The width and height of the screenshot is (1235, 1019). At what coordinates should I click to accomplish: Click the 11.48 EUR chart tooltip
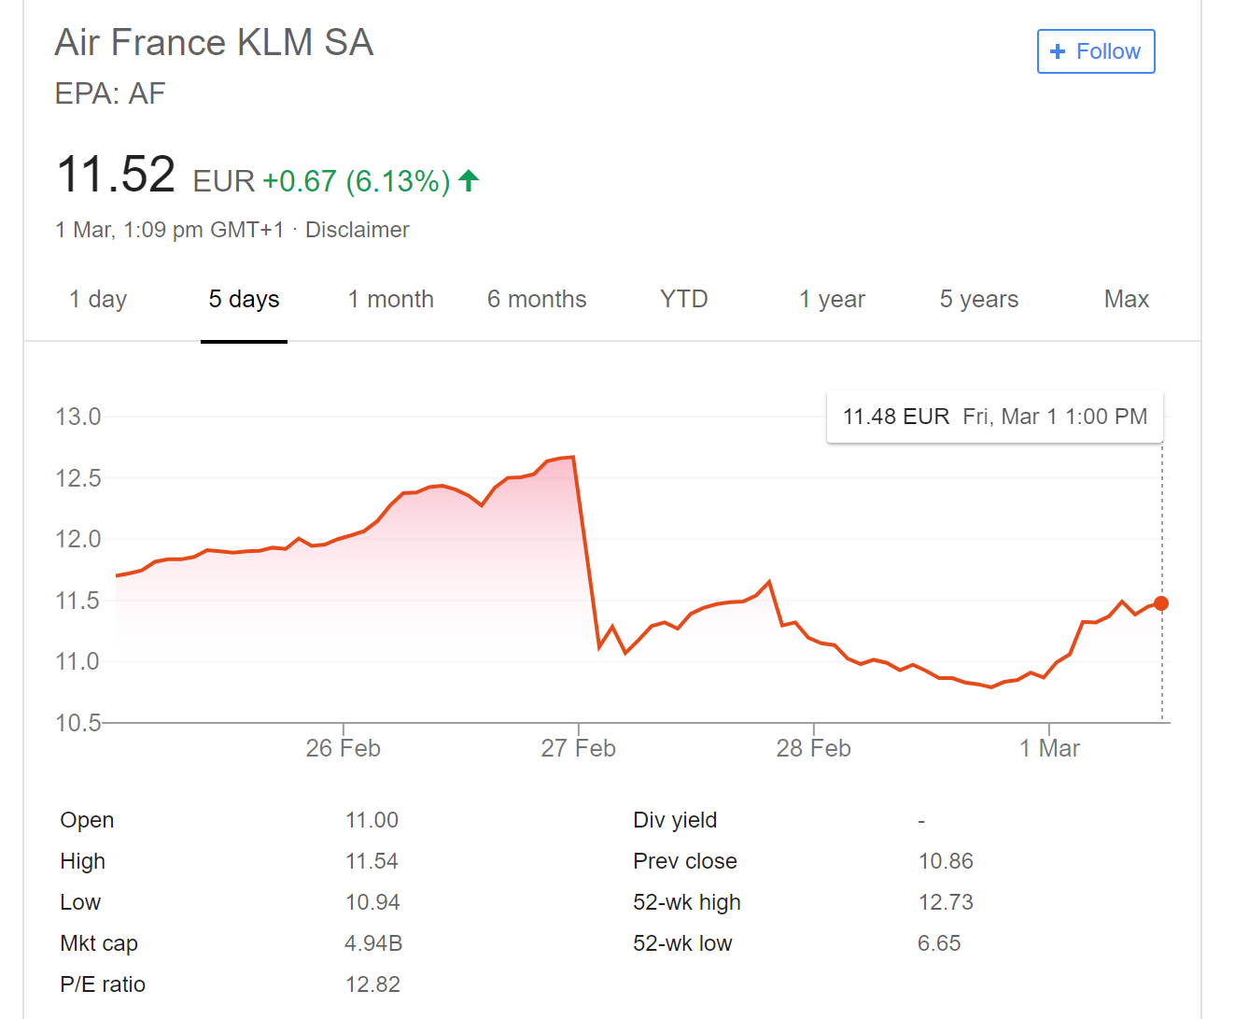(994, 417)
